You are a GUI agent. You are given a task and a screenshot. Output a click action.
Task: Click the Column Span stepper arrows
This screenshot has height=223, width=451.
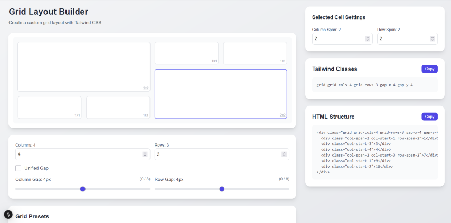click(x=367, y=39)
